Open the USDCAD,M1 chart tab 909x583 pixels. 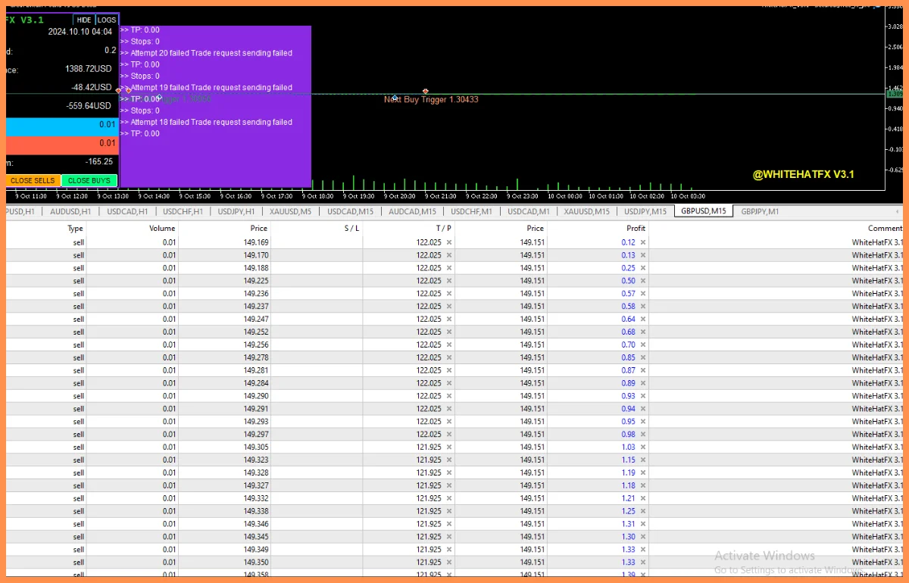[x=529, y=211]
